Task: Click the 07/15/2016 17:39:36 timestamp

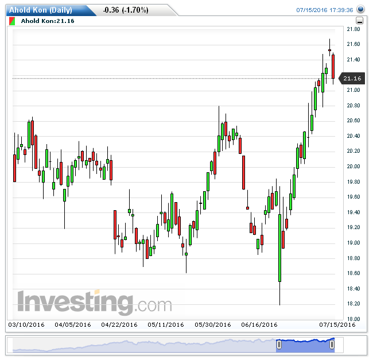Action: point(324,10)
